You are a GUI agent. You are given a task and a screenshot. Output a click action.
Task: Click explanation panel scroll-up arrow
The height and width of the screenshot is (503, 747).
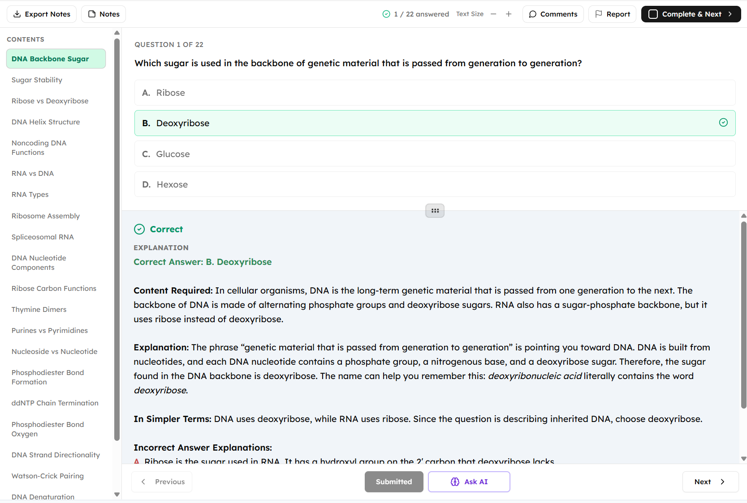744,216
